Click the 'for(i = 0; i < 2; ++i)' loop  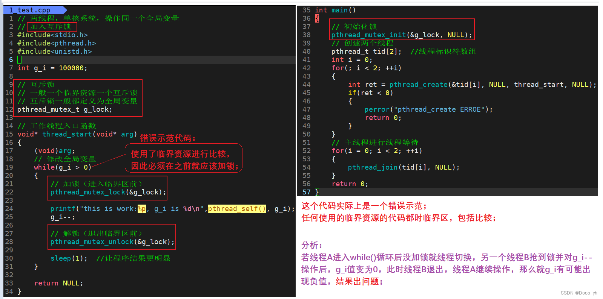click(377, 151)
